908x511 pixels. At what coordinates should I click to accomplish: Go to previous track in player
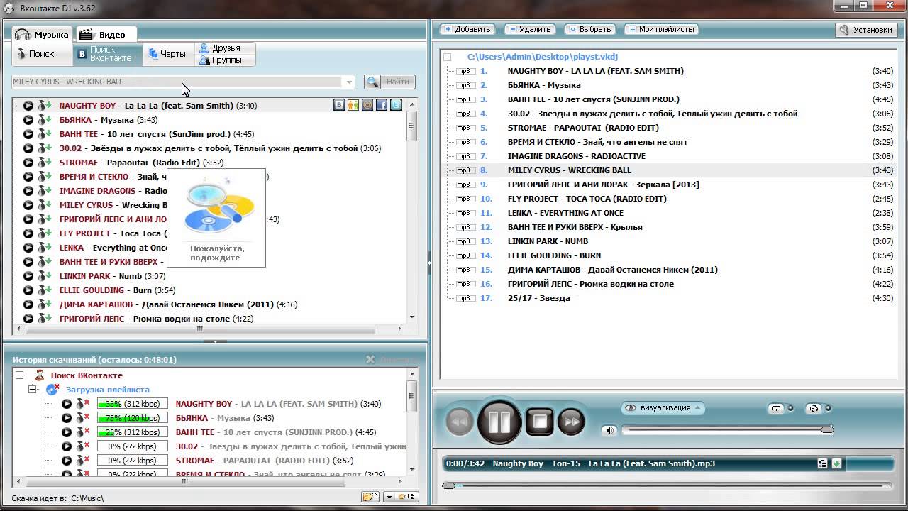tap(460, 422)
